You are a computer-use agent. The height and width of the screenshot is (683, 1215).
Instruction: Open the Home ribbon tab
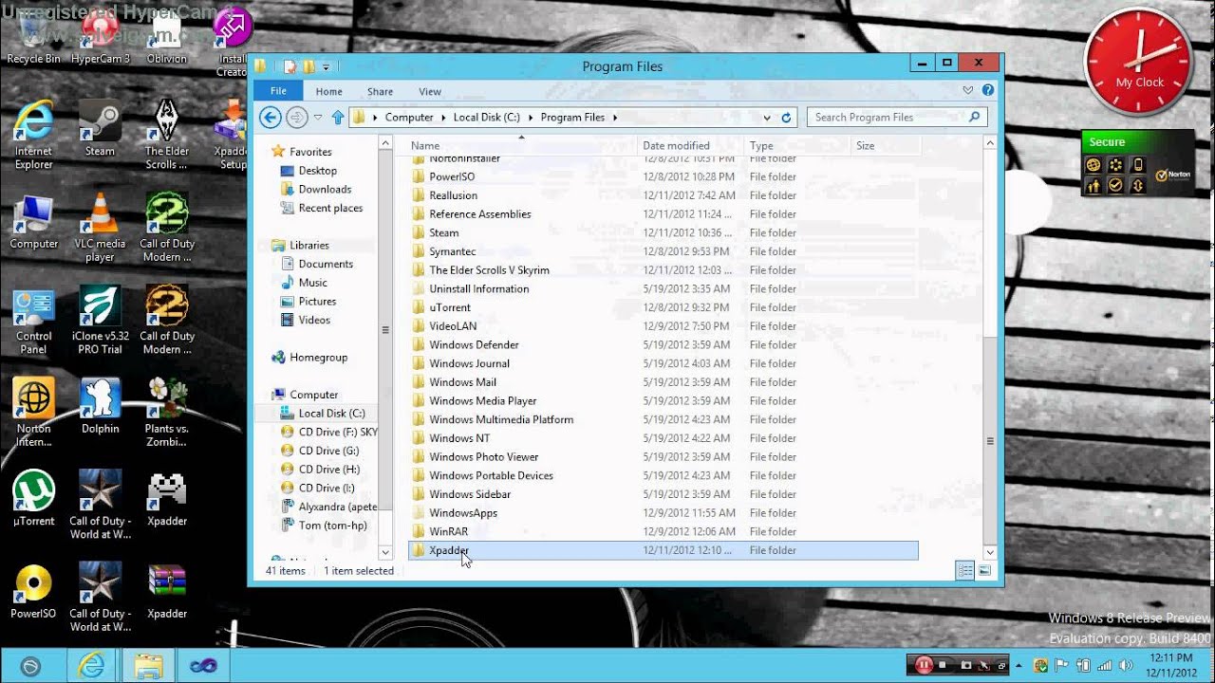[x=328, y=92]
